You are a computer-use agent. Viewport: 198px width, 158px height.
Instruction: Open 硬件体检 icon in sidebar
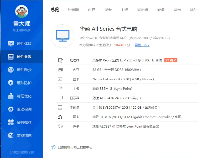tap(11, 44)
